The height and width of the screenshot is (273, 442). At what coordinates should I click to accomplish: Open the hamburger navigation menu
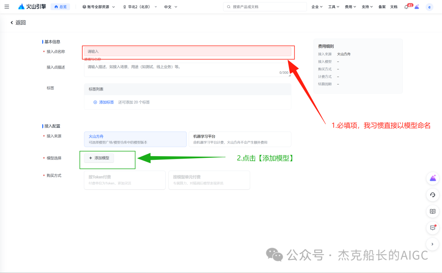pyautogui.click(x=7, y=7)
